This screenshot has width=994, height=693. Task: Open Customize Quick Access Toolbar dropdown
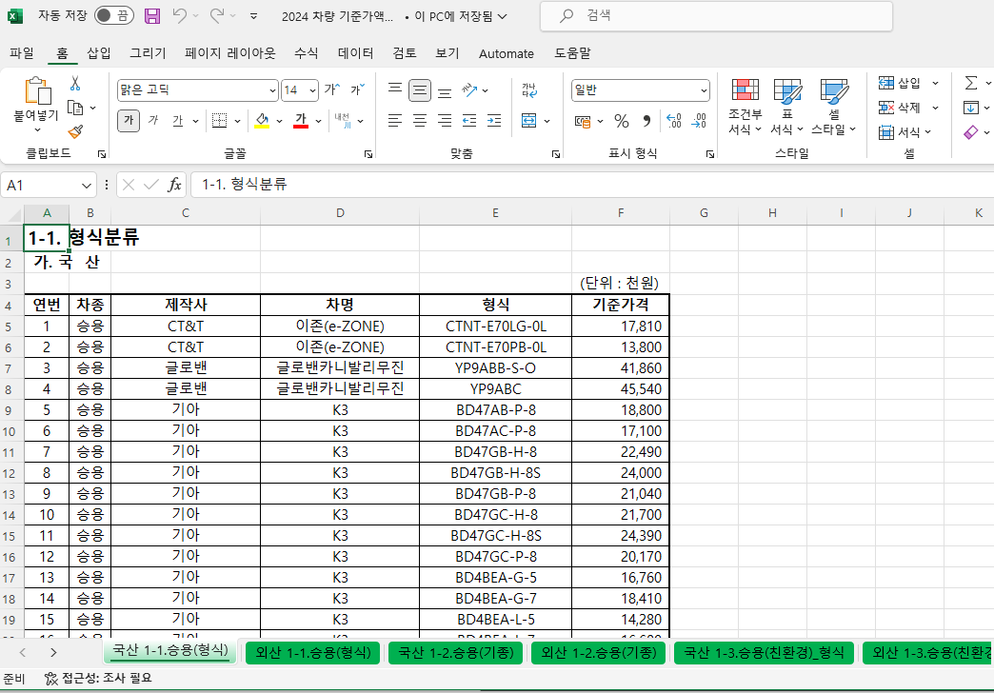coord(253,16)
